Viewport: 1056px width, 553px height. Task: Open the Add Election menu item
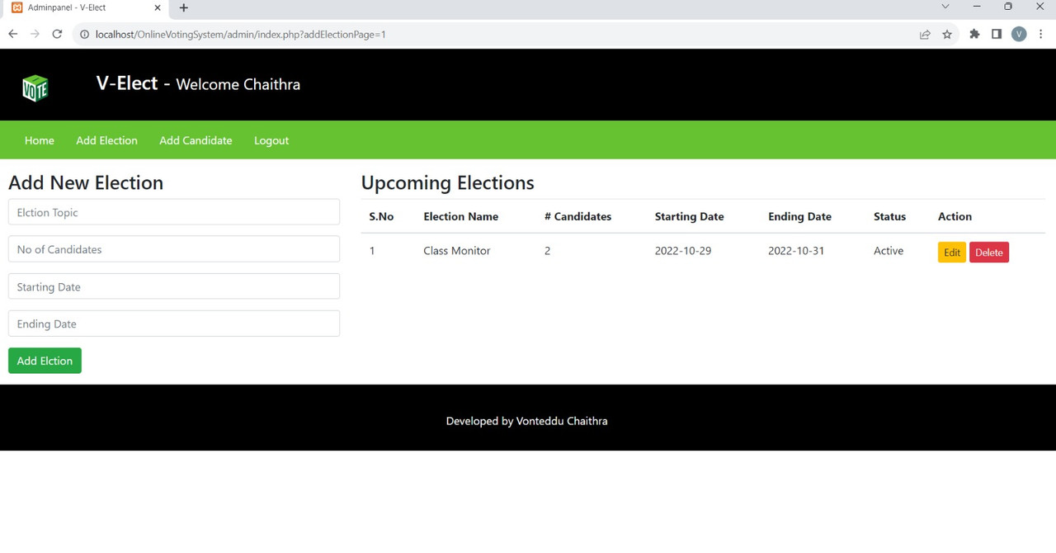(x=106, y=140)
